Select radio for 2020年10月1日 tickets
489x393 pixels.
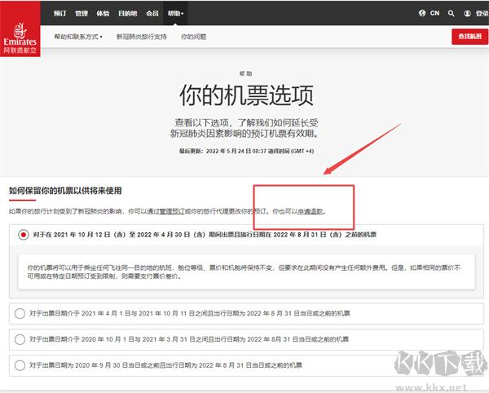tap(20, 339)
